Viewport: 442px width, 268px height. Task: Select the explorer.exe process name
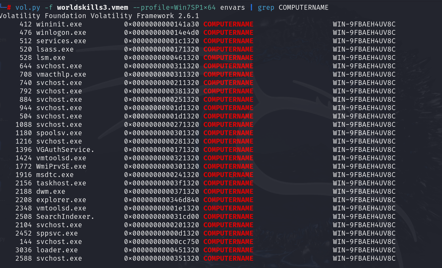pyautogui.click(x=61, y=200)
